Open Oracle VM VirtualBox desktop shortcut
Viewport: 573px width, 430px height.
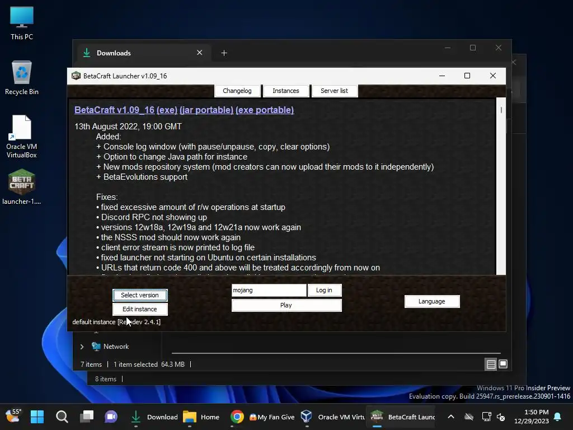coord(22,137)
